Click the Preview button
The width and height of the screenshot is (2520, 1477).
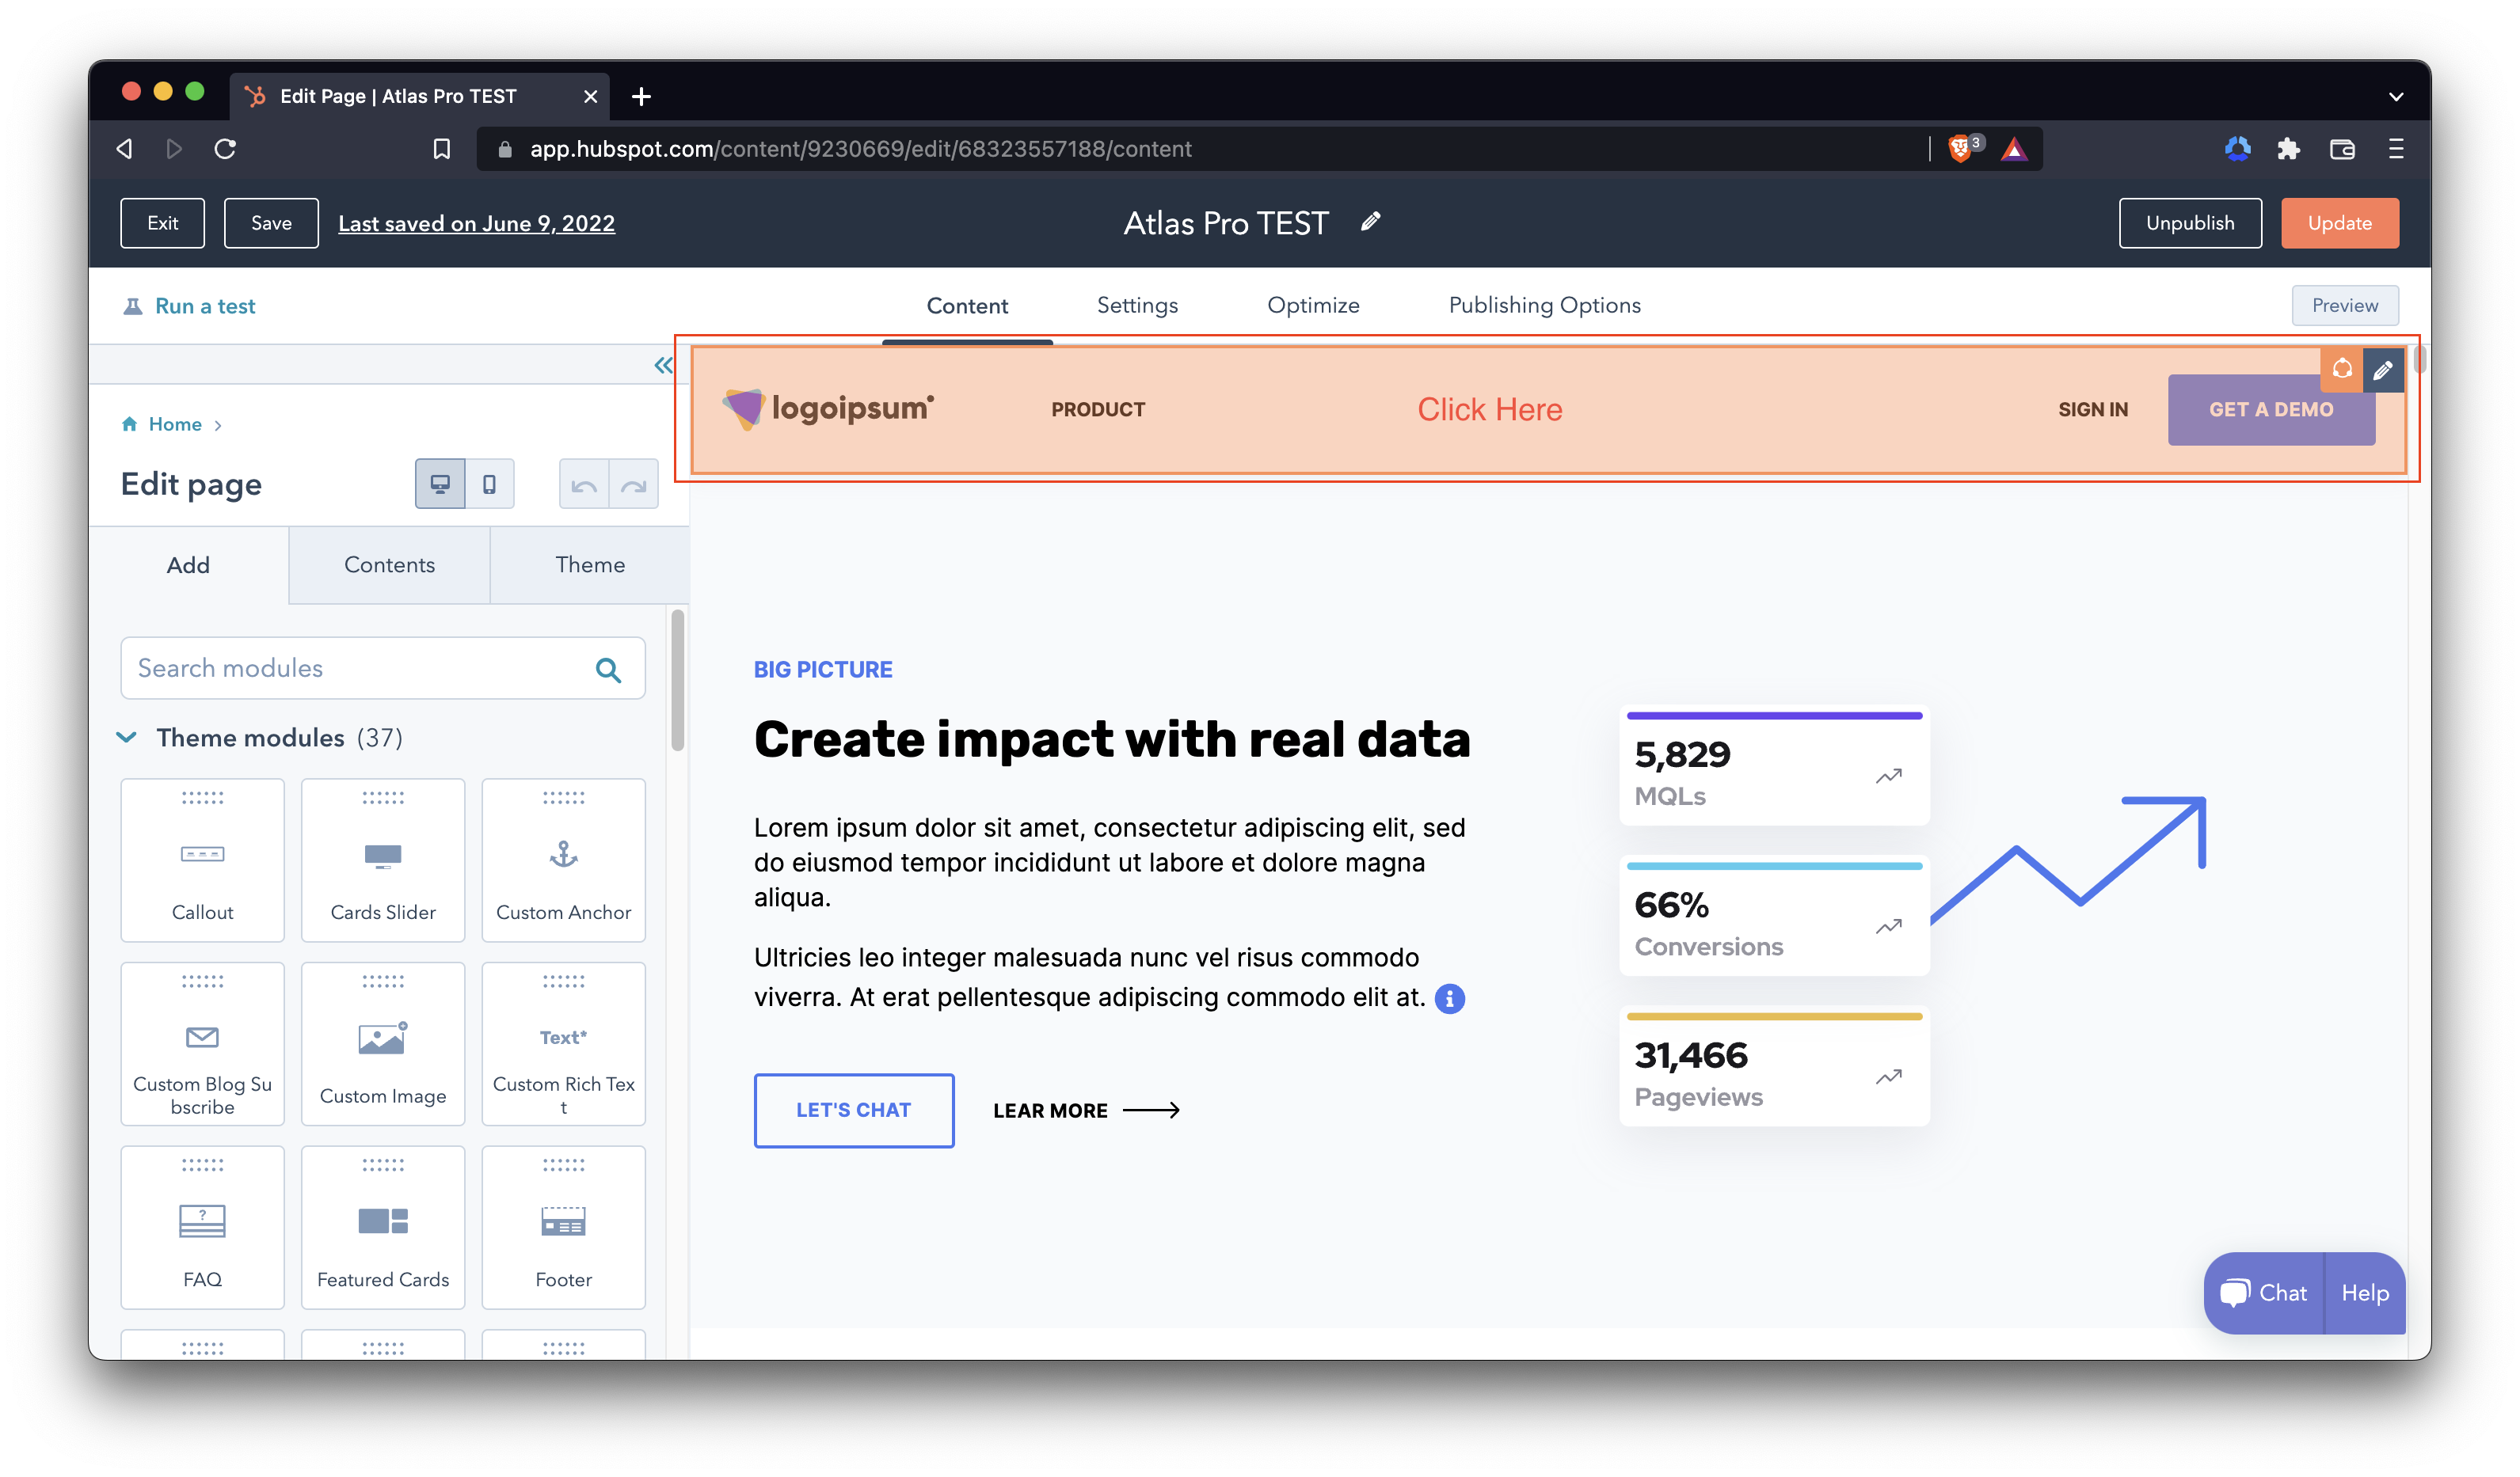[2344, 305]
